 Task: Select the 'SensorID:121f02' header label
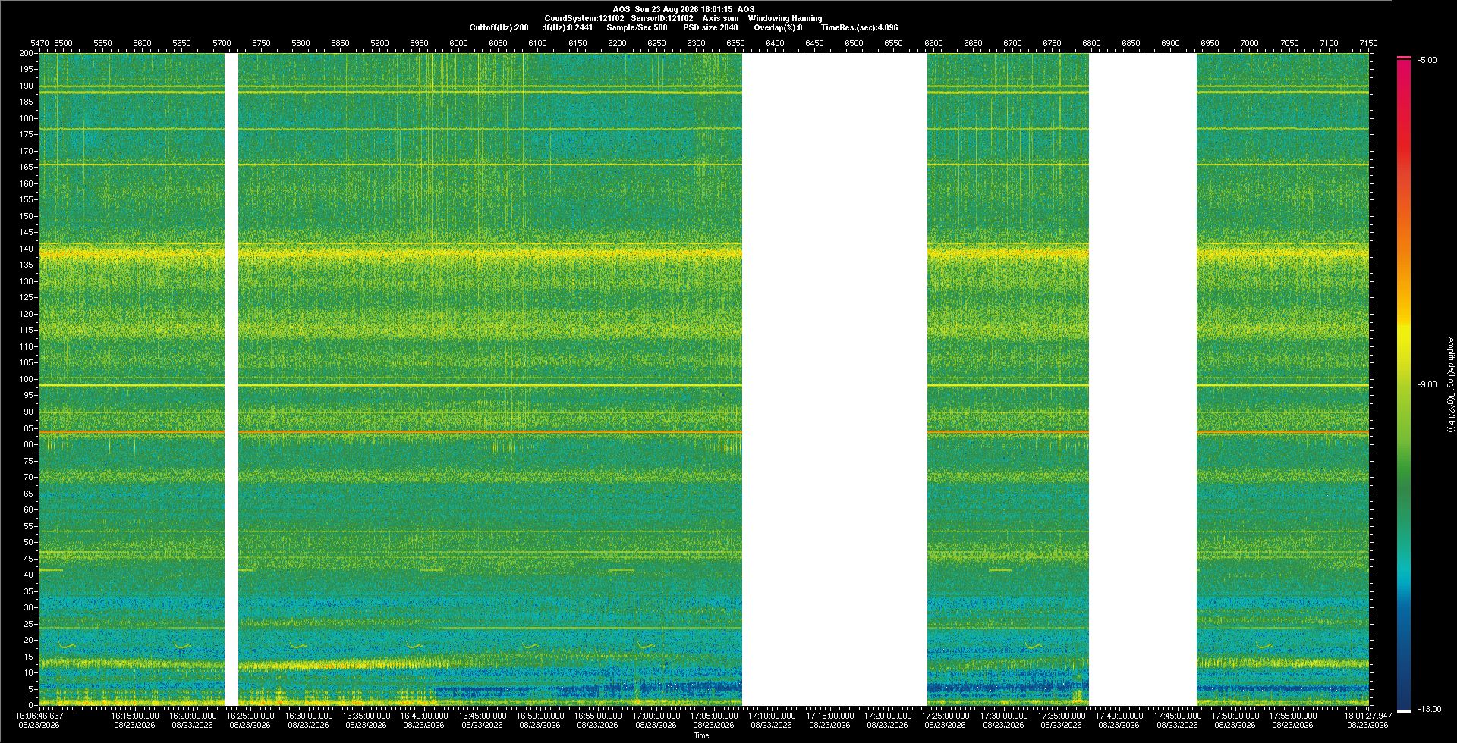pyautogui.click(x=662, y=18)
